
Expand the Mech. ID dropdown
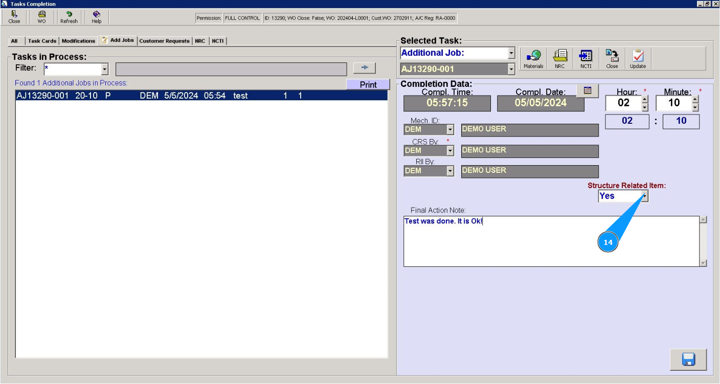[450, 130]
